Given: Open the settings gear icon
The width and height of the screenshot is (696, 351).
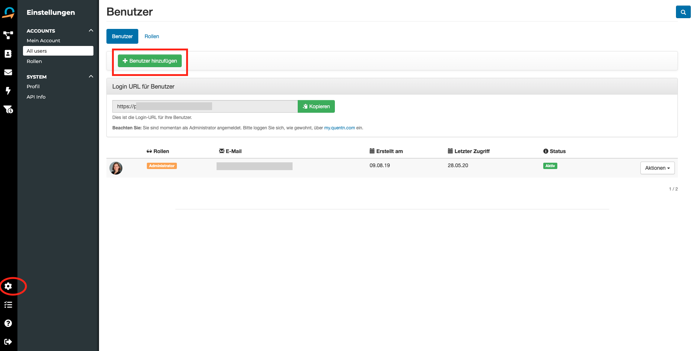Looking at the screenshot, I should (x=8, y=286).
